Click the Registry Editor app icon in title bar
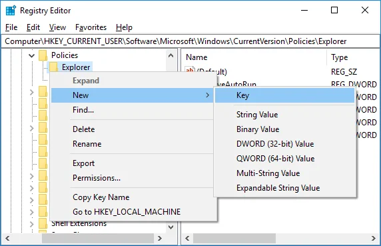 pos(11,11)
